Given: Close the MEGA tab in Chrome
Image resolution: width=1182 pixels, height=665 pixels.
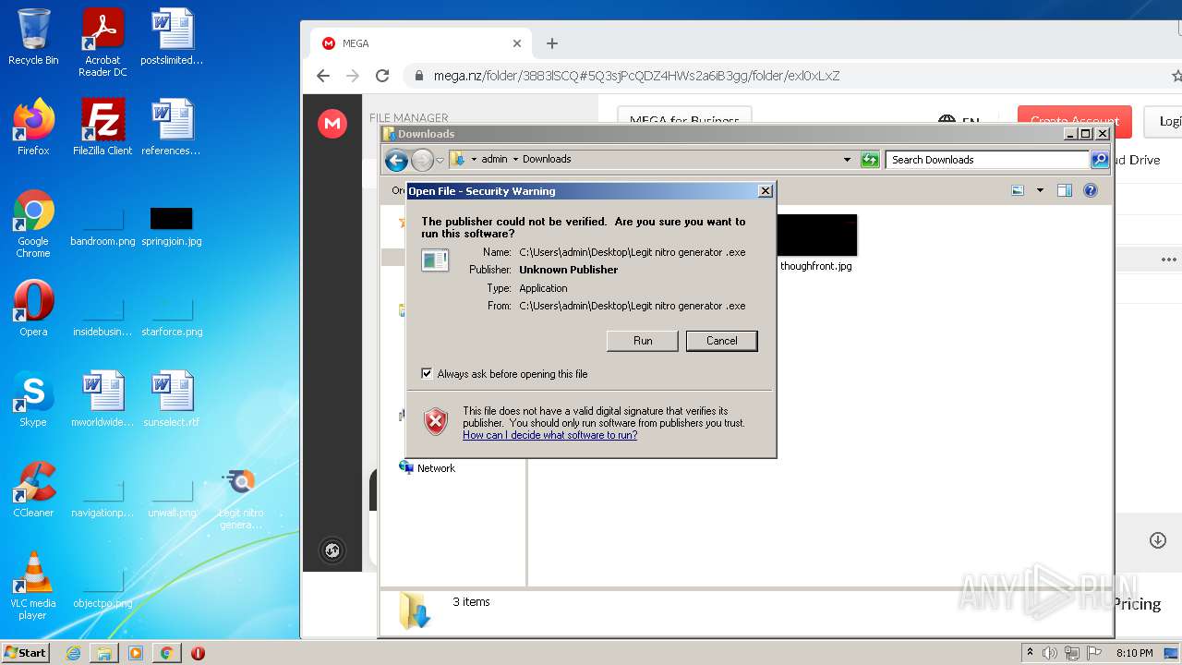Looking at the screenshot, I should tap(517, 43).
